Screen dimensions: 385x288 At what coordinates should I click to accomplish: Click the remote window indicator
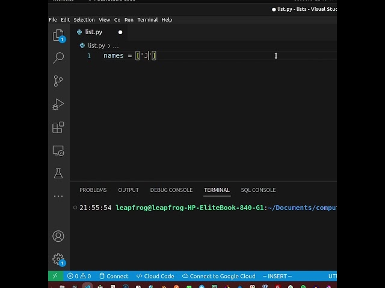(55, 276)
